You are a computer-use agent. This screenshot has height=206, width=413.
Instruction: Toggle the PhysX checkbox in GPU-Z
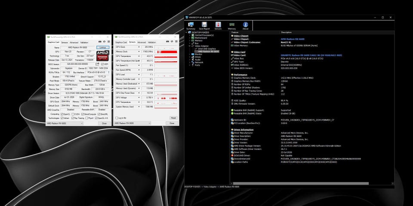tap(86, 118)
